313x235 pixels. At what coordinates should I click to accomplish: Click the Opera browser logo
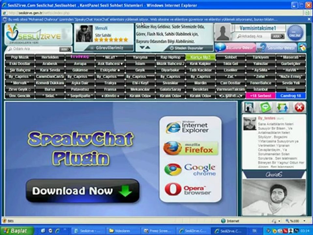(188, 190)
